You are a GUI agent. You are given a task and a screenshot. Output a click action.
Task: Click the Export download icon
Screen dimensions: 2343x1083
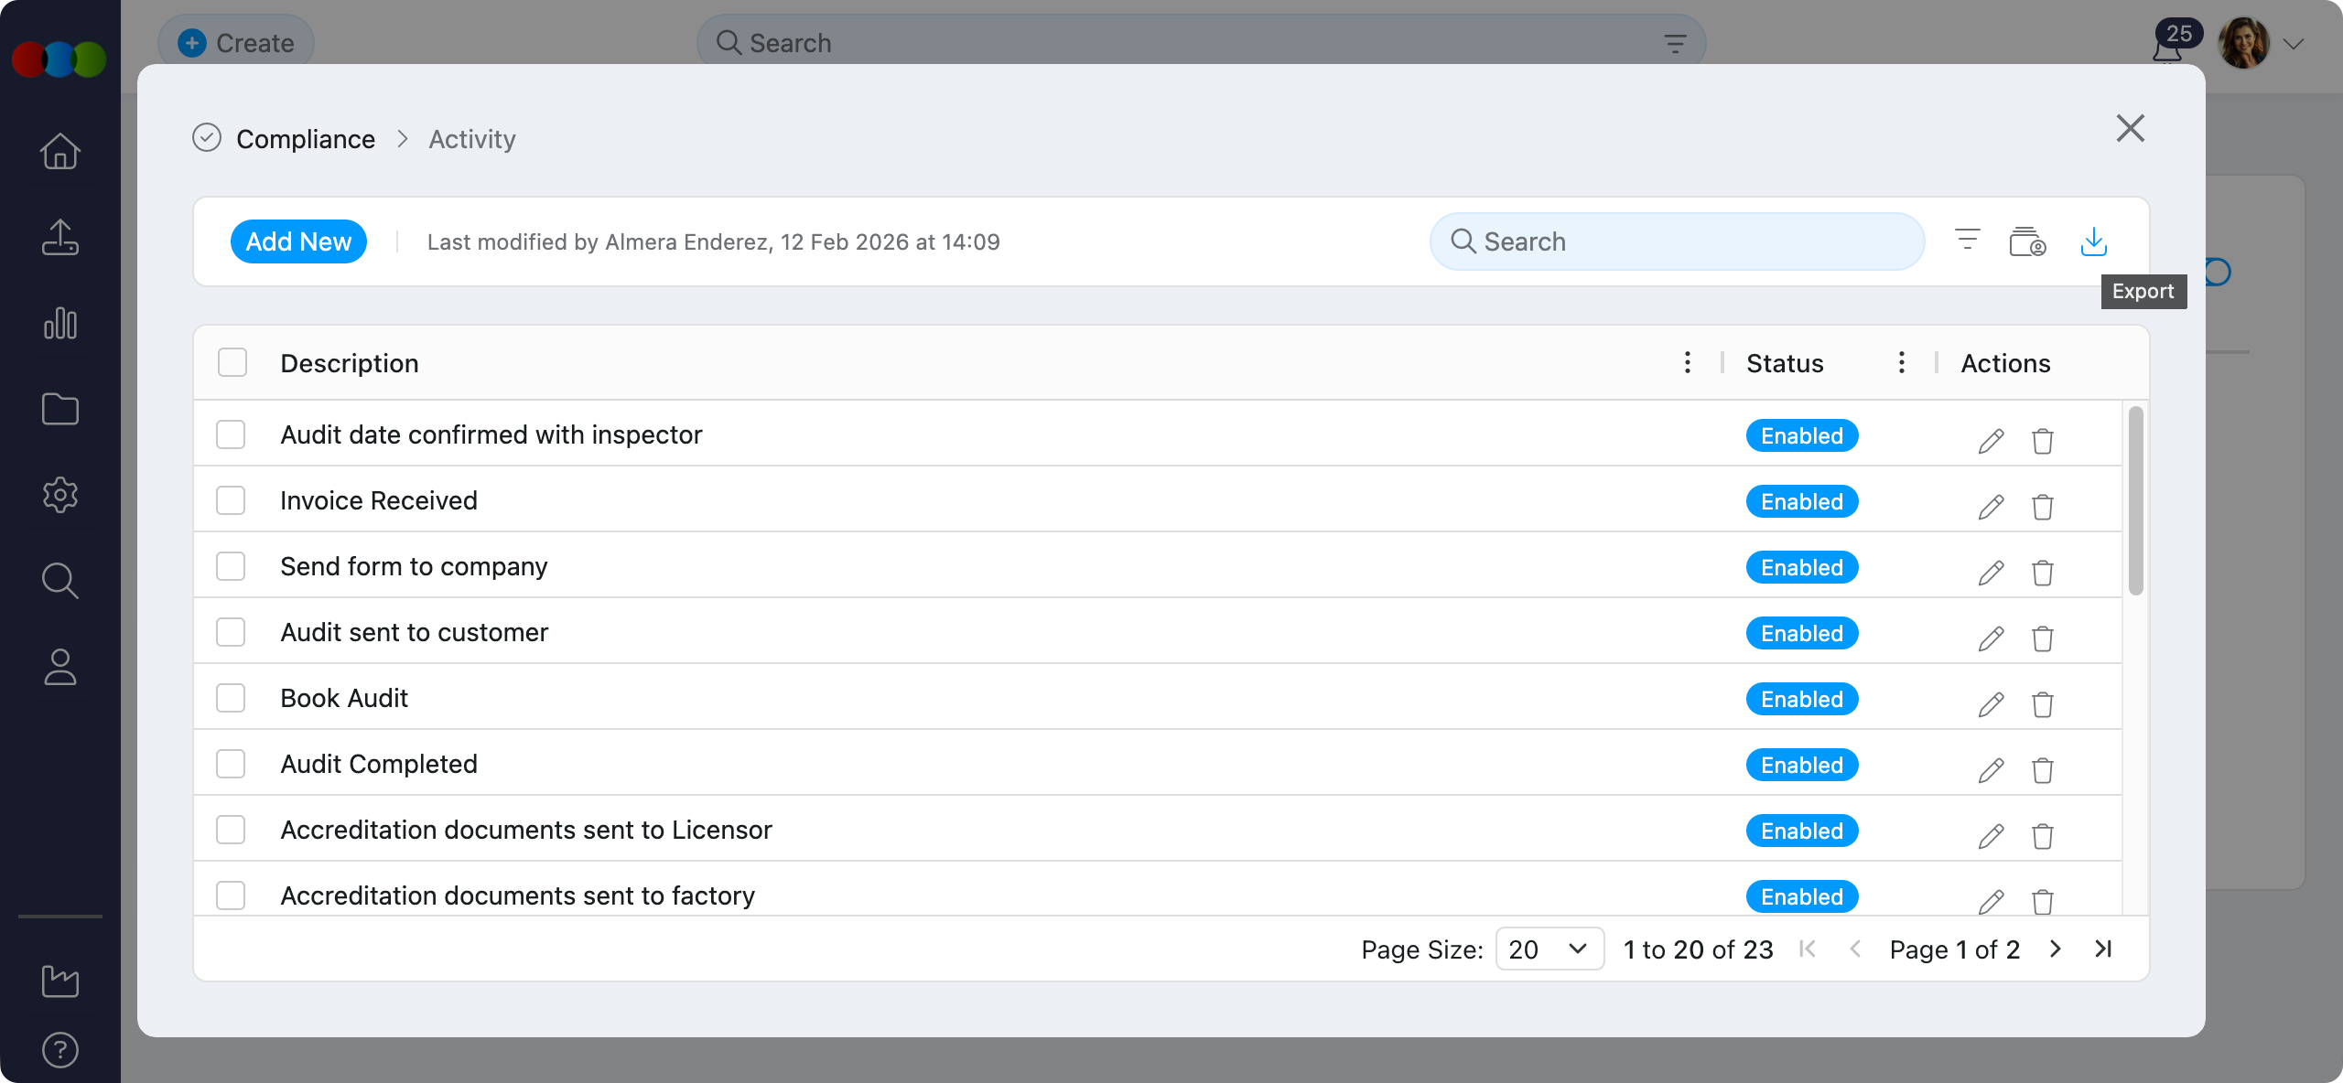2093,241
